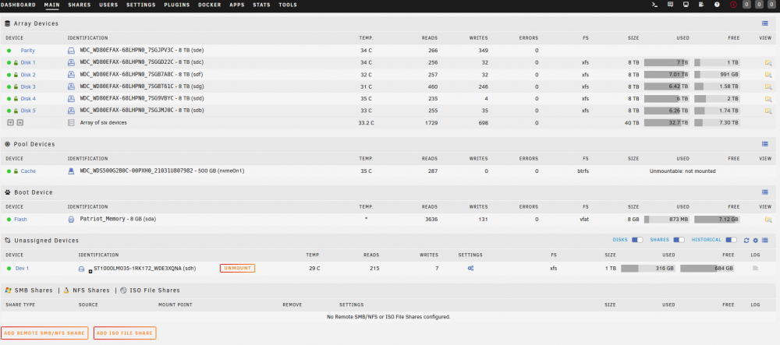
Task: Open the Tools menu
Action: [x=288, y=5]
